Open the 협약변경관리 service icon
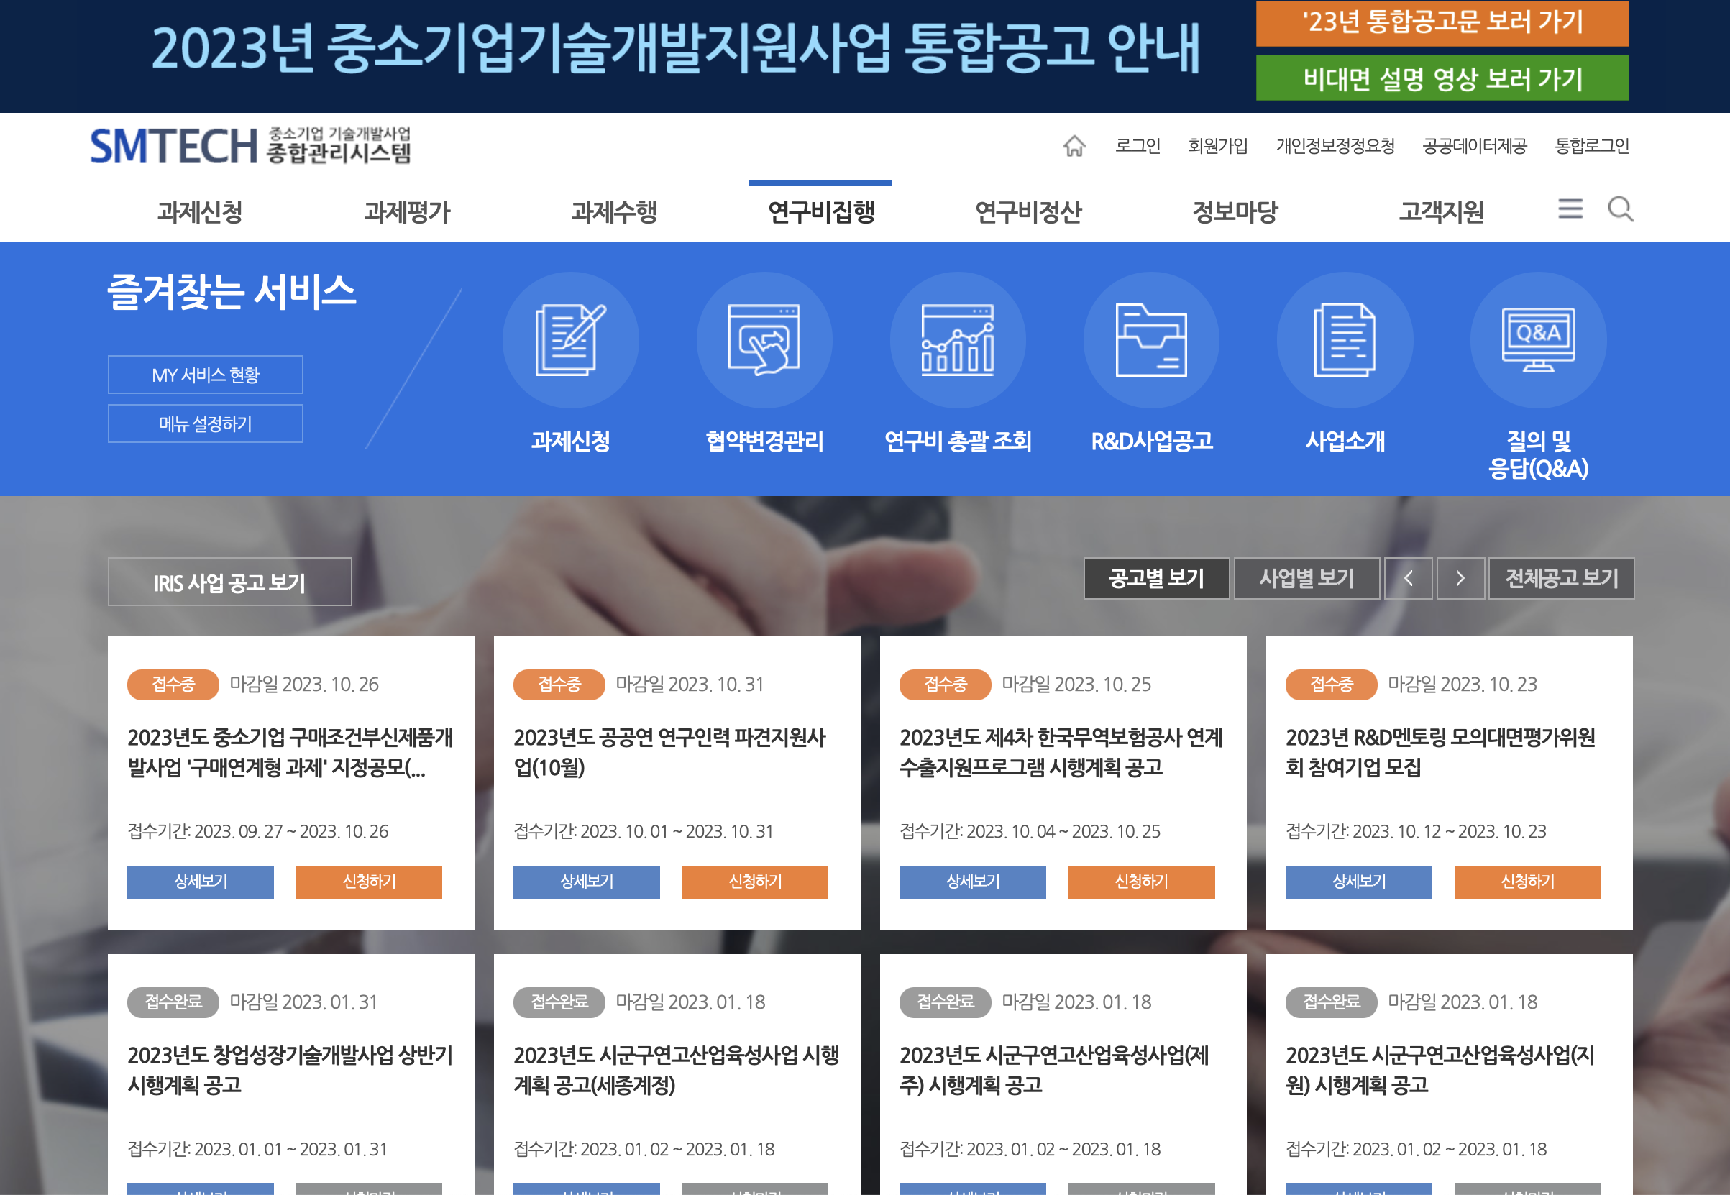This screenshot has height=1195, width=1730. [x=764, y=341]
